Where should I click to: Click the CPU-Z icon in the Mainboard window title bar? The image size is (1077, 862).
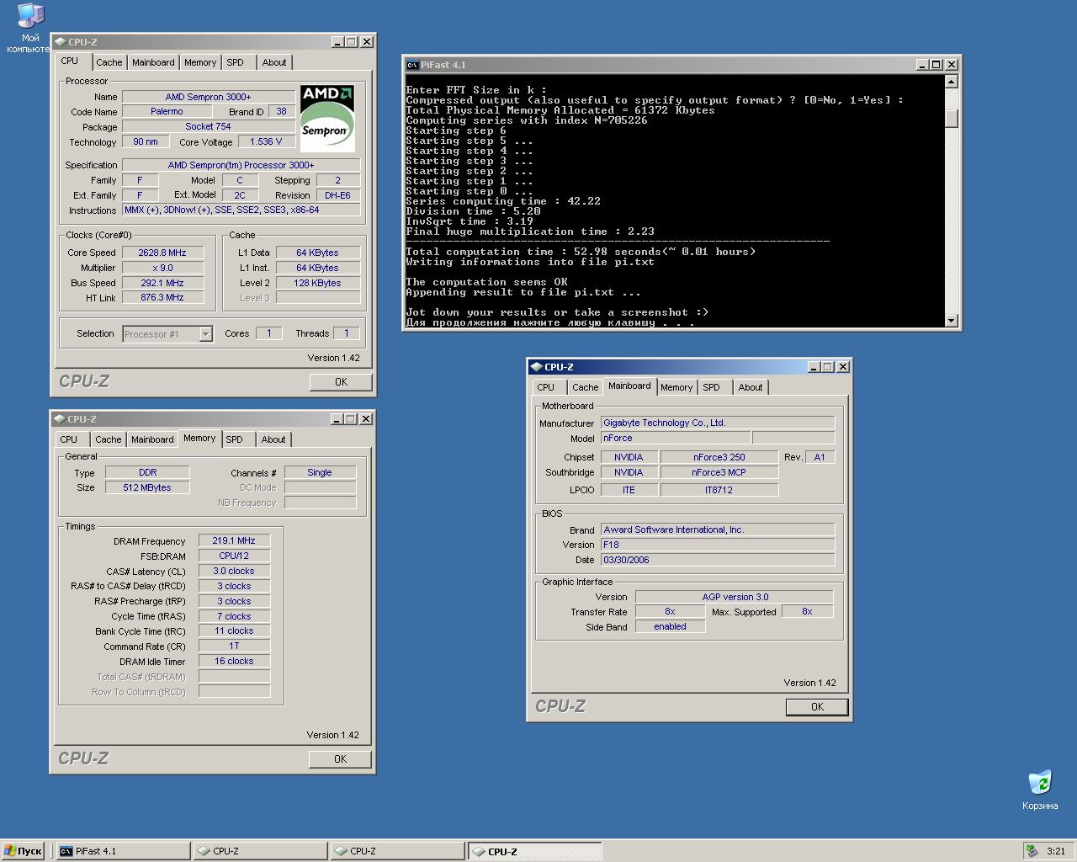(x=536, y=366)
